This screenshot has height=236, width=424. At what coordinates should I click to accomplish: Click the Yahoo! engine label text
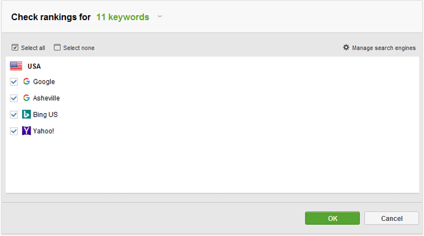point(43,131)
